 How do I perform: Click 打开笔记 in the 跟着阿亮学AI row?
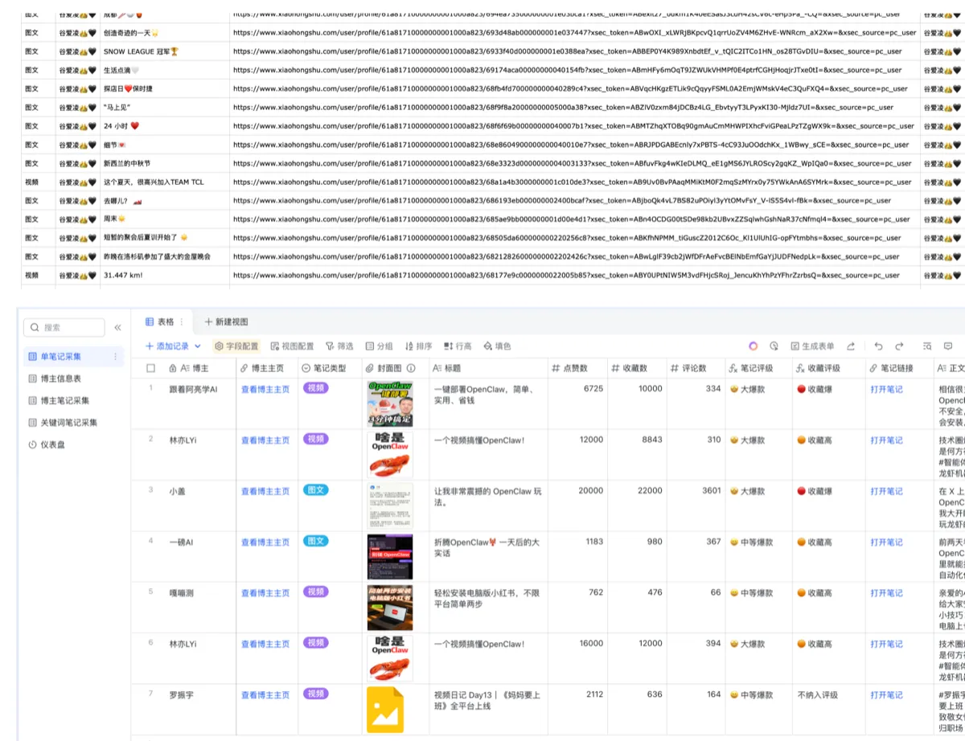coord(886,389)
